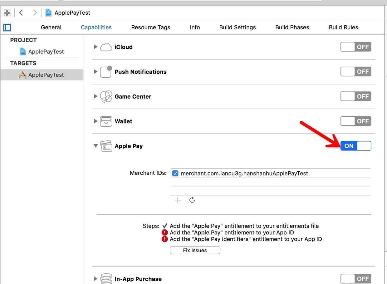Enable the Wallet switch
Screen dimensions: 387x284
point(356,121)
